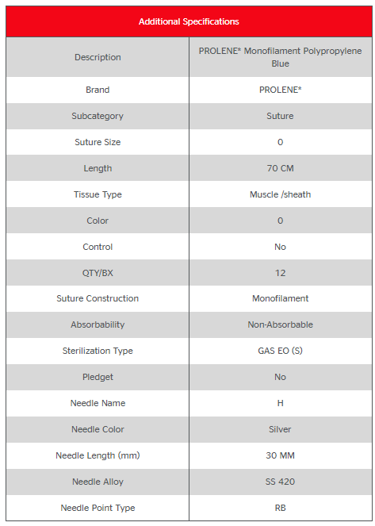Select the Description label cell
Image resolution: width=375 pixels, height=526 pixels.
(x=98, y=57)
